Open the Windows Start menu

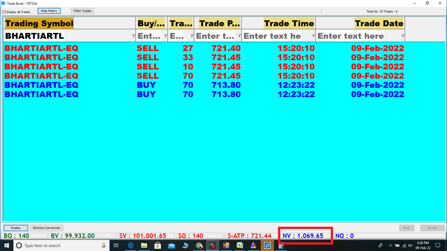point(7,245)
